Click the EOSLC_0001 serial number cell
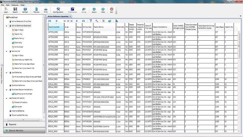Image resolution: width=243 pixels, height=137 pixels. click(x=56, y=127)
